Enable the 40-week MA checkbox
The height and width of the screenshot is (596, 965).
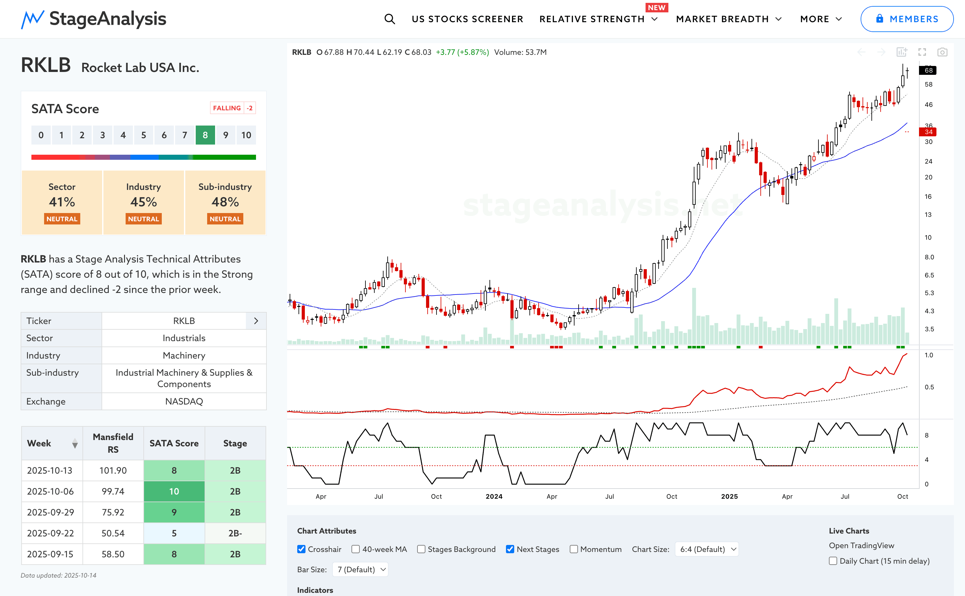pos(356,549)
